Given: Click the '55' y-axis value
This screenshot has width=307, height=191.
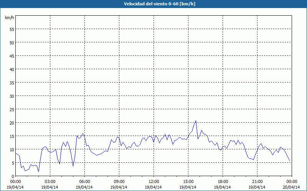Looking at the screenshot, I should coord(12,29).
